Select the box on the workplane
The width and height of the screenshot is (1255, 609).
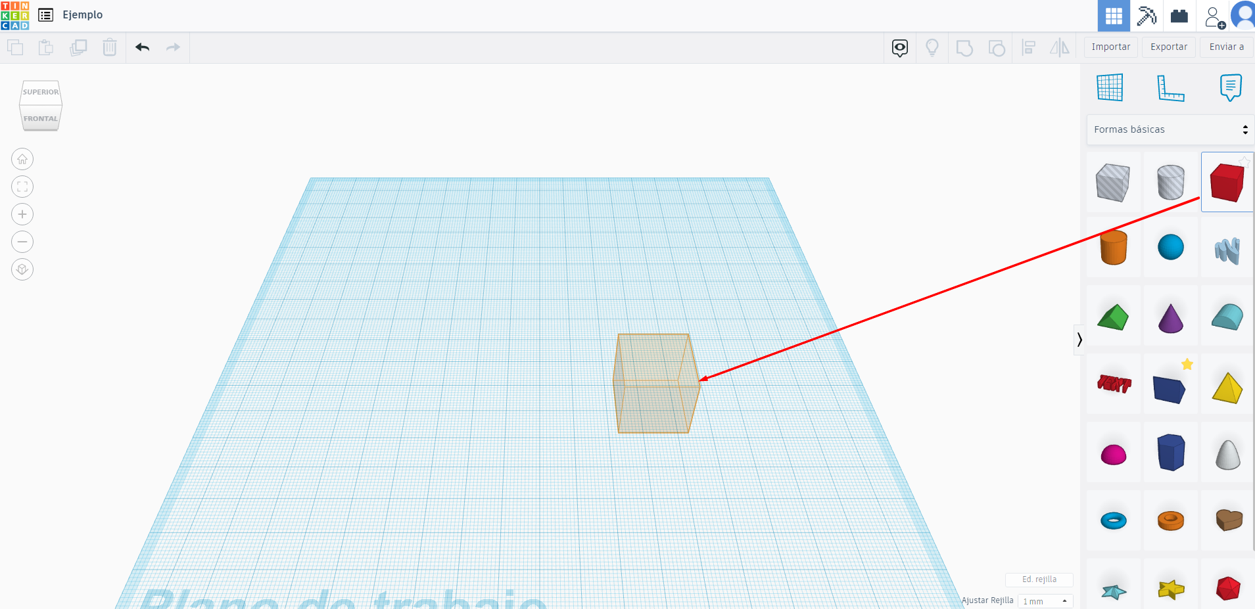pos(656,384)
